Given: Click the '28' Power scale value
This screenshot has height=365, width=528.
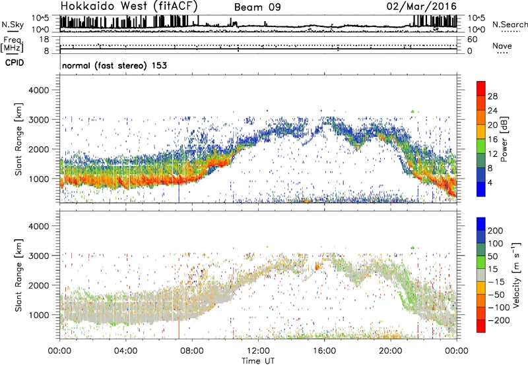Looking at the screenshot, I should 492,96.
